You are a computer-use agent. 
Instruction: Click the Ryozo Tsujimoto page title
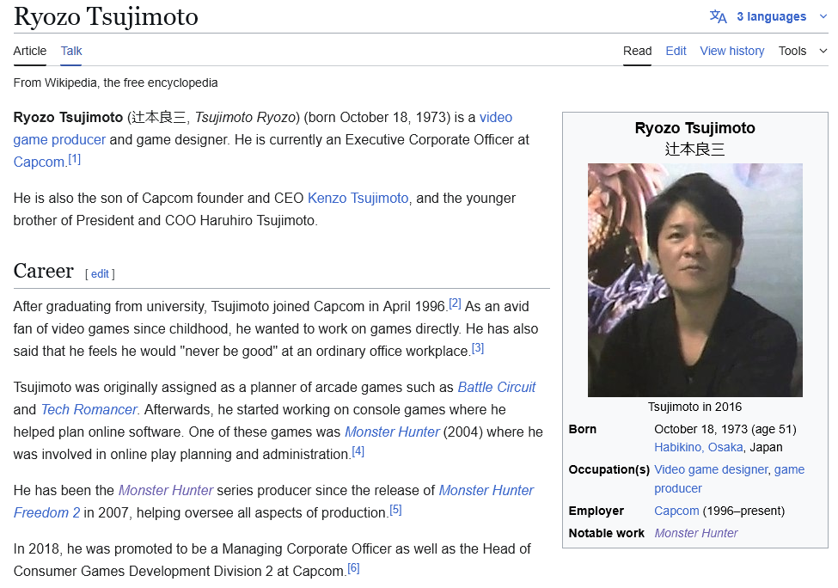106,16
